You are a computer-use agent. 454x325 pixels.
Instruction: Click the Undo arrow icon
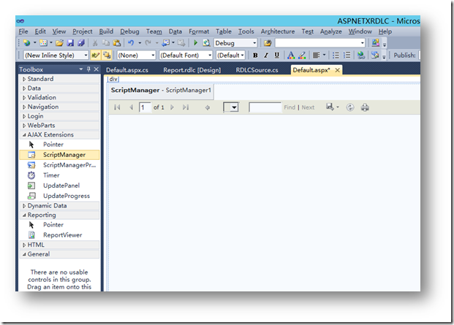point(131,43)
